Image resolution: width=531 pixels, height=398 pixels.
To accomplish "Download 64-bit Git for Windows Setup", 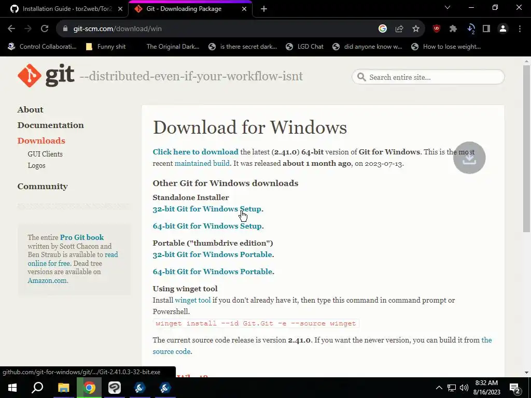I will point(207,226).
